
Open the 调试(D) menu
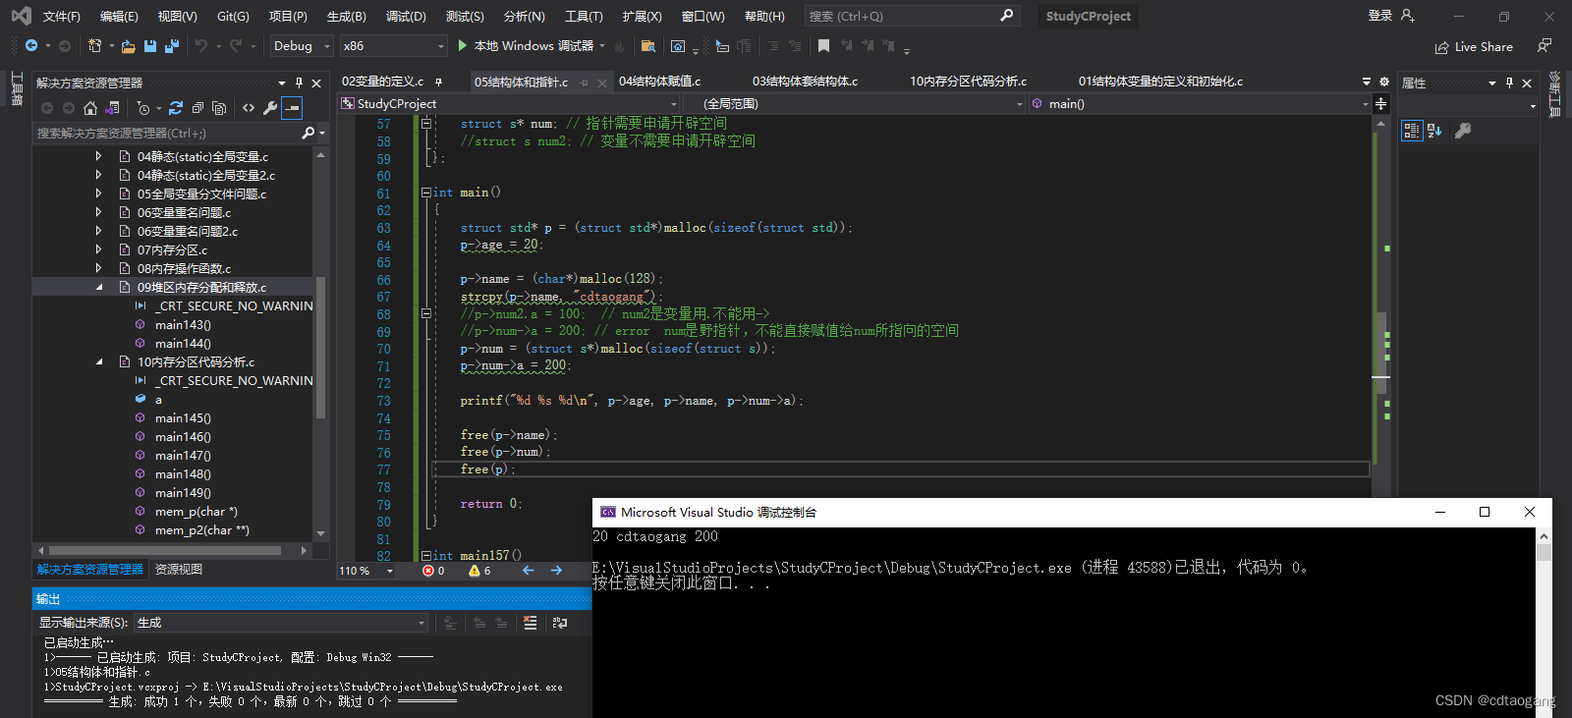(x=406, y=16)
